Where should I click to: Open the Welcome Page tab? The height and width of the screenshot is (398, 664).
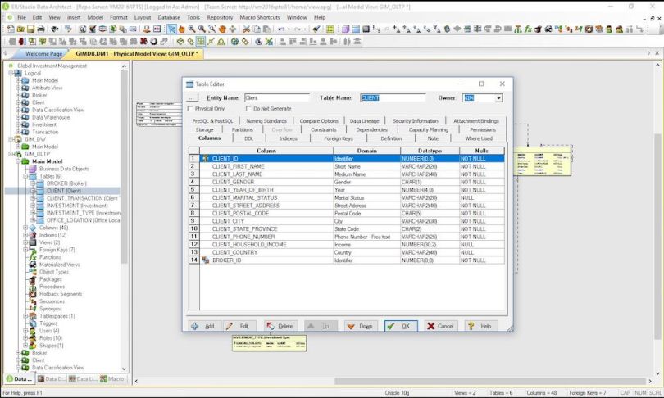[x=43, y=54]
